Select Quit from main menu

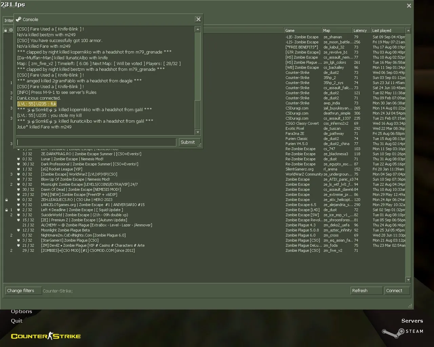[17, 321]
